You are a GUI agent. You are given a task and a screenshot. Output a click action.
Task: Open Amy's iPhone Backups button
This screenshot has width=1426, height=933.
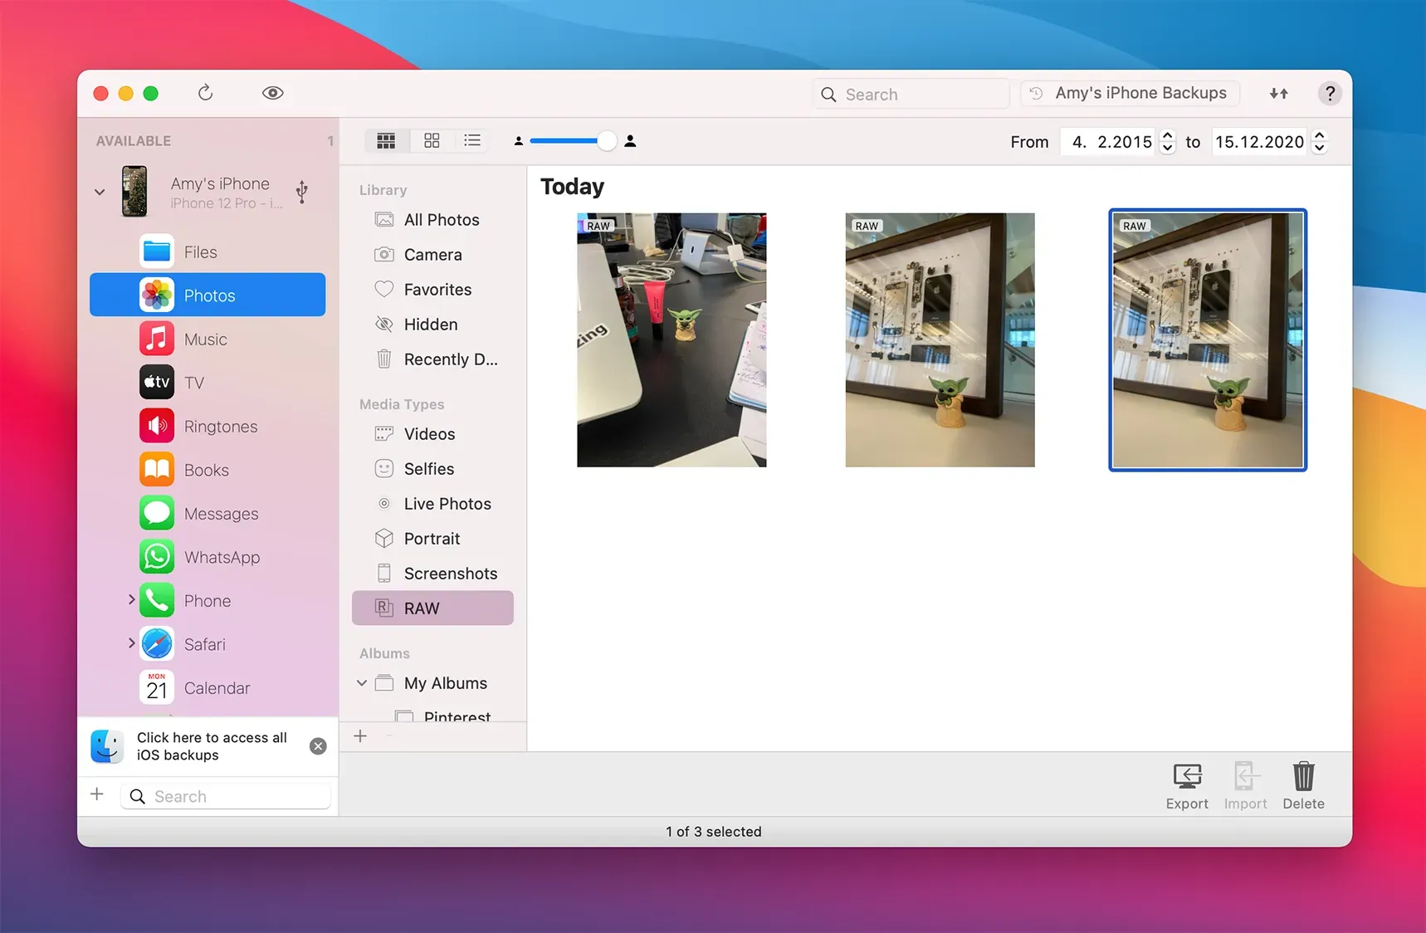[1130, 94]
